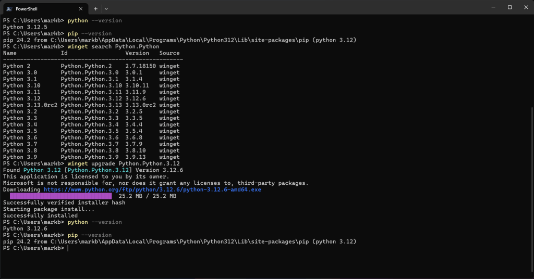Click the version '2.7.18150' value

point(140,66)
